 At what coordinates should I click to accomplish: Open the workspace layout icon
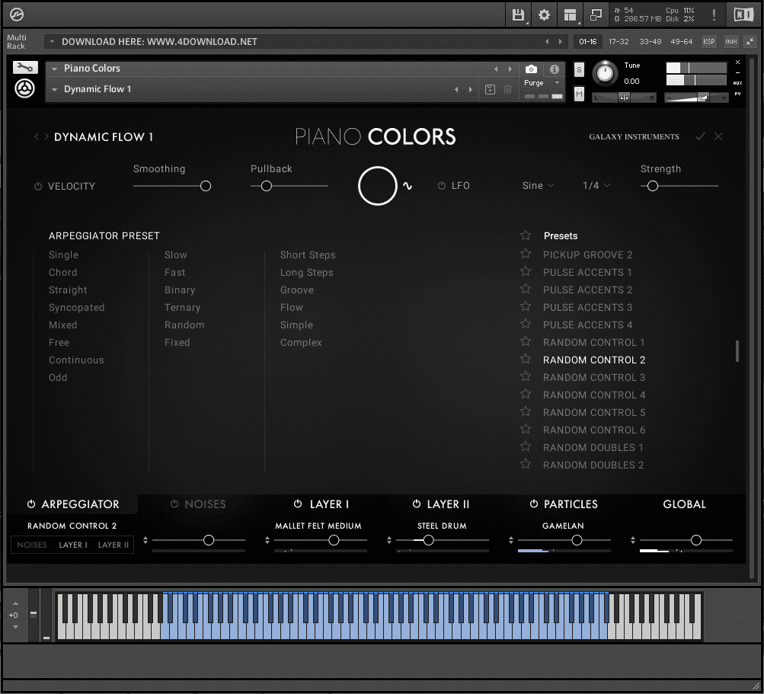[570, 14]
